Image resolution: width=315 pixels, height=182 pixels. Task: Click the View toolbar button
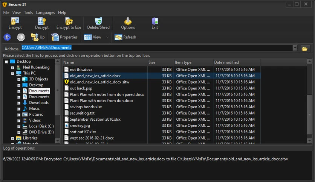pos(93,37)
